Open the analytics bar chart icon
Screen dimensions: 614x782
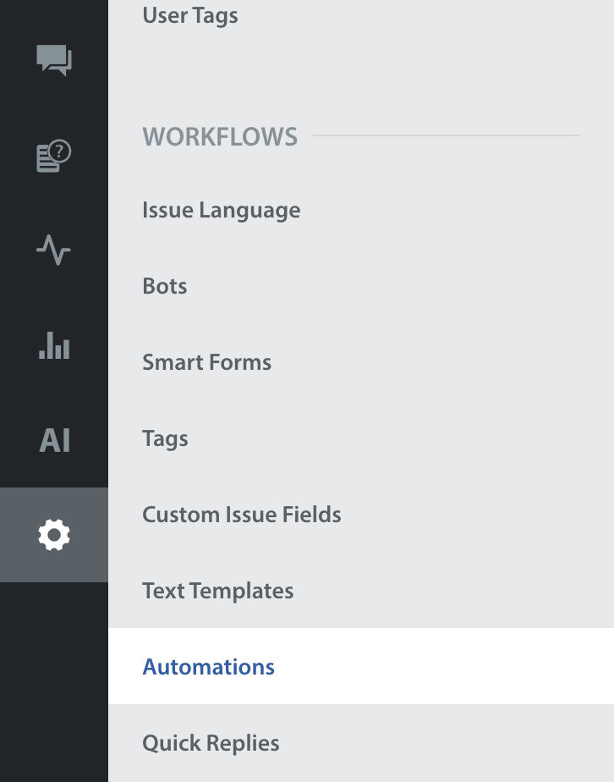tap(54, 345)
